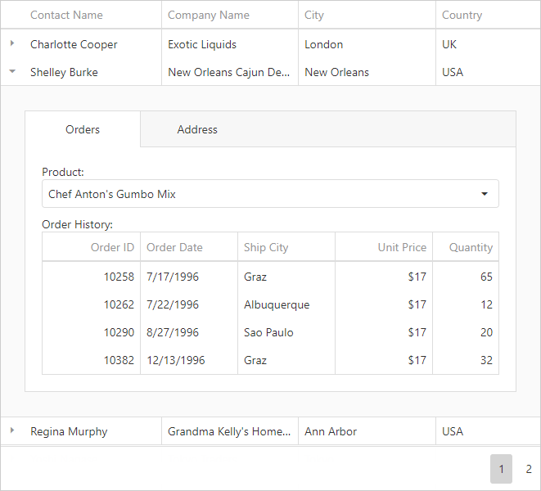
Task: Collapse the Shelley Burke detail row
Action: coord(12,72)
